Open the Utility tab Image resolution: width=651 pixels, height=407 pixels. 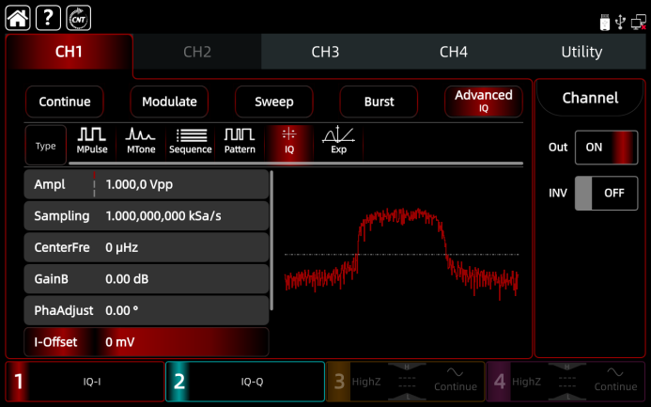coord(581,53)
